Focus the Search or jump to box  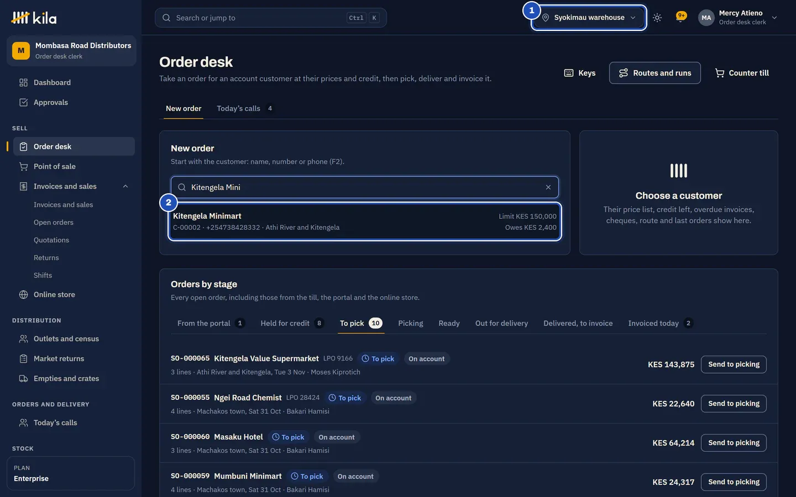271,18
